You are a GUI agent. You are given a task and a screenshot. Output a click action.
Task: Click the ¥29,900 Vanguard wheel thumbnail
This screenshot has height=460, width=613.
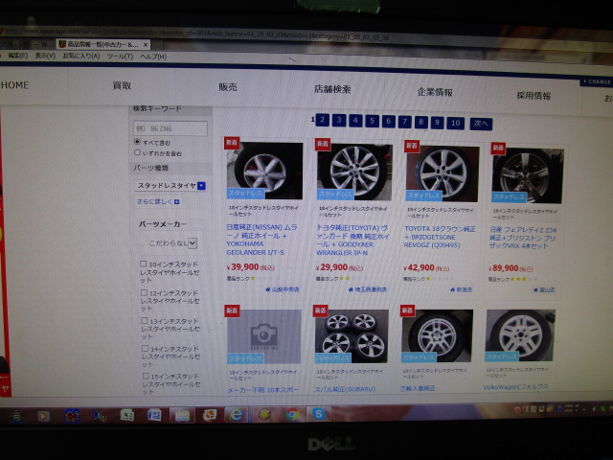pyautogui.click(x=354, y=172)
